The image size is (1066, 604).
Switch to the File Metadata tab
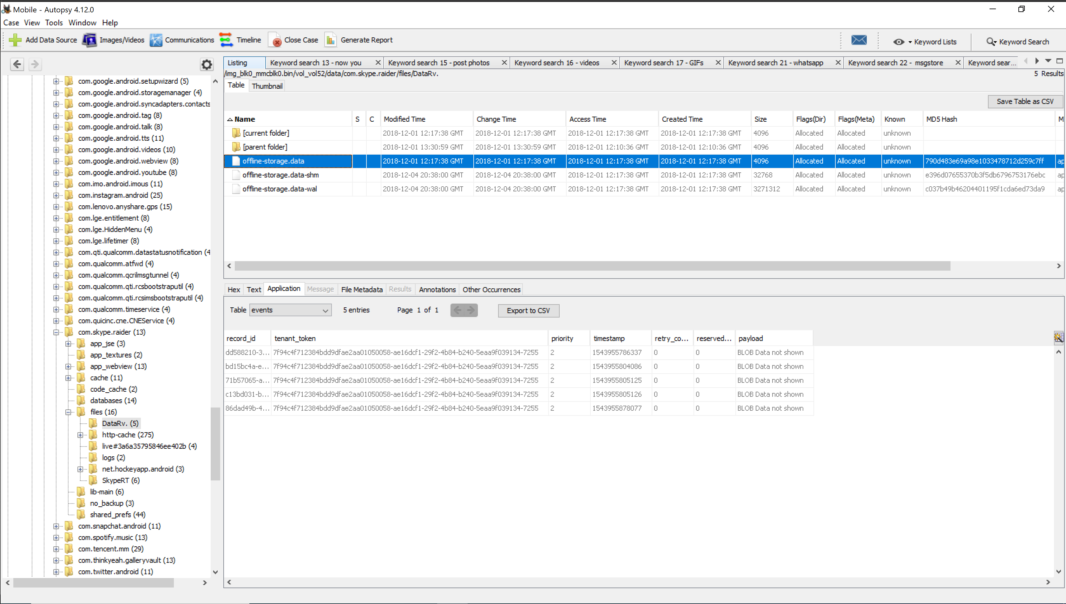coord(362,290)
